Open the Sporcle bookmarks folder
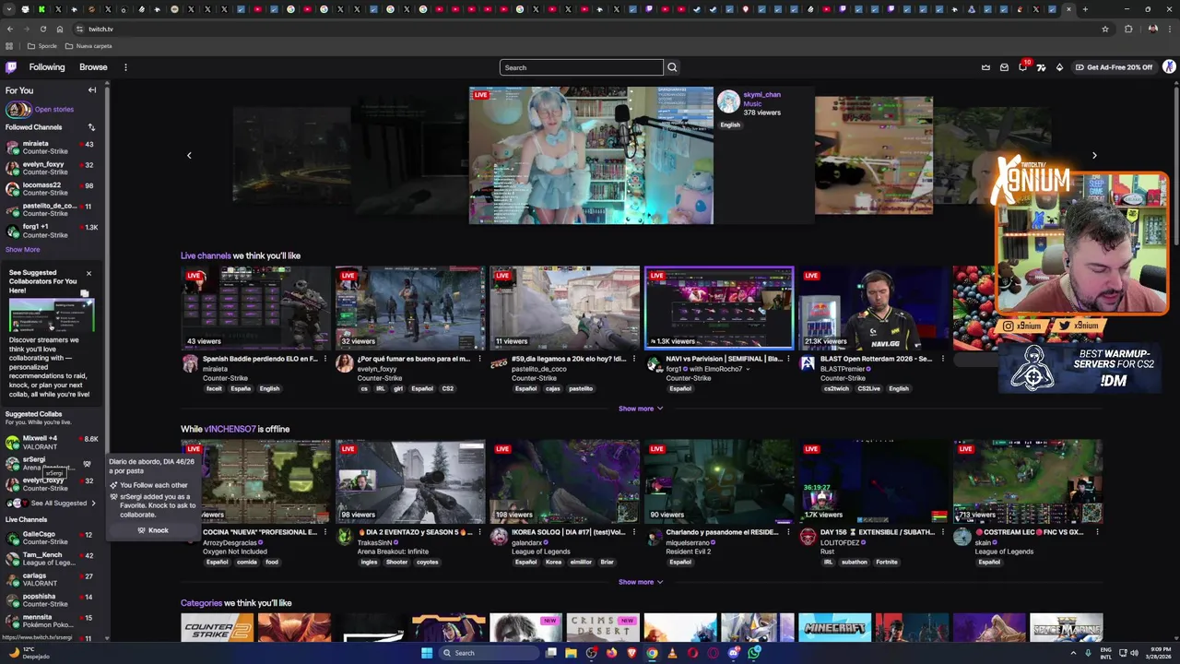Viewport: 1180px width, 664px height. (x=42, y=46)
